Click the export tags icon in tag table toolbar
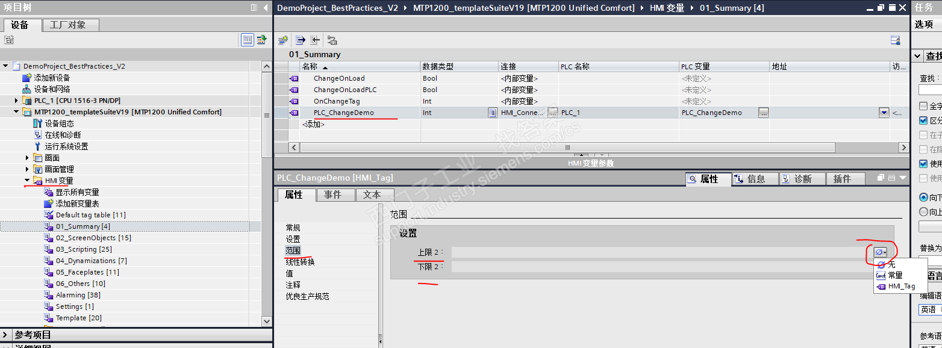 (300, 40)
